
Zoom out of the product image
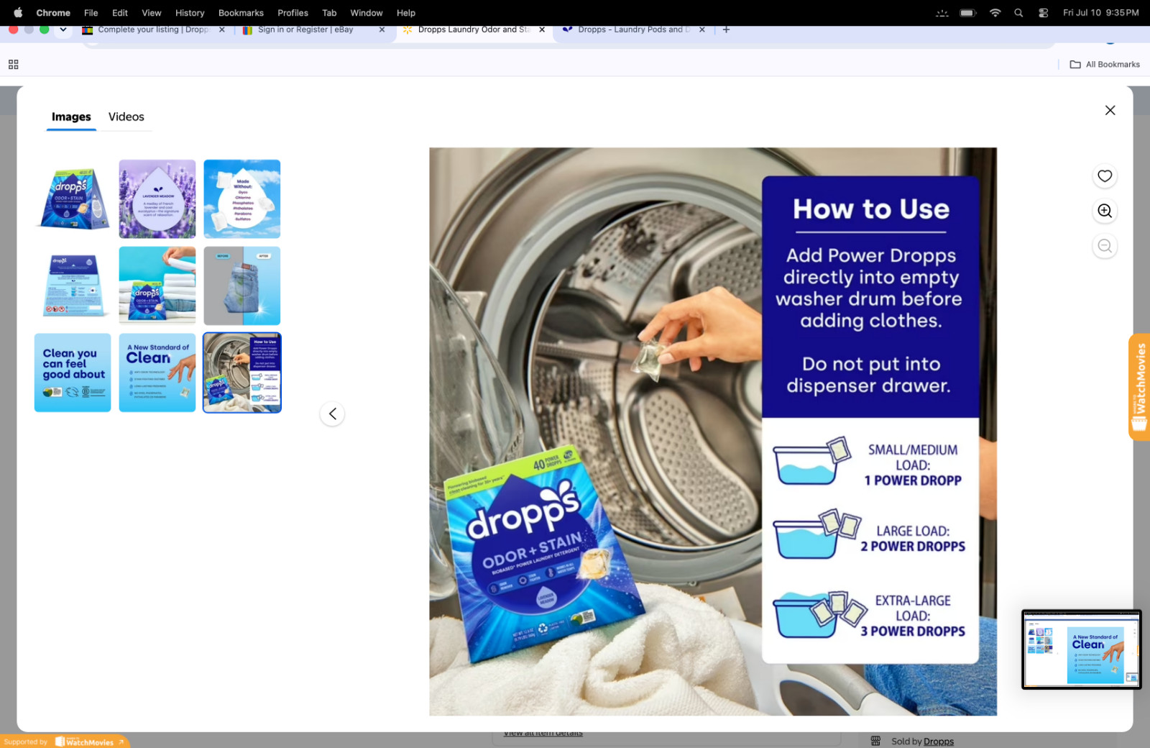pyautogui.click(x=1105, y=246)
